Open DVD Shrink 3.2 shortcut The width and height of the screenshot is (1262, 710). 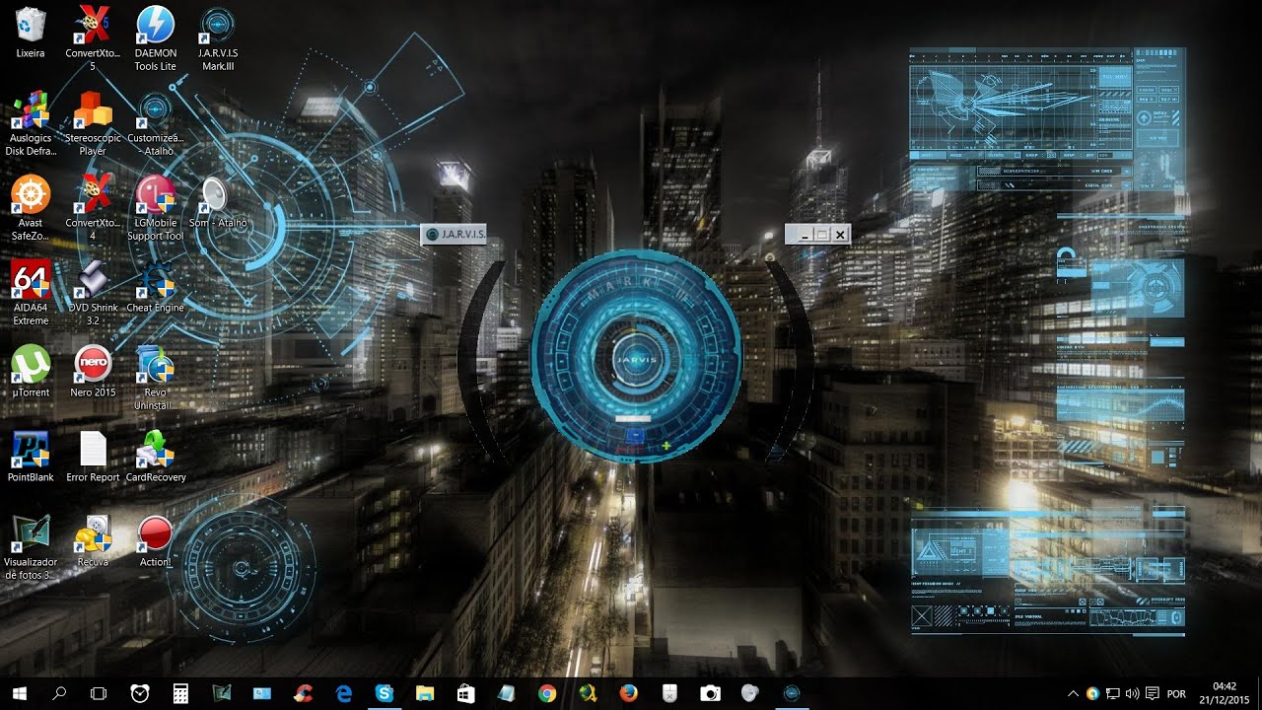(x=93, y=293)
